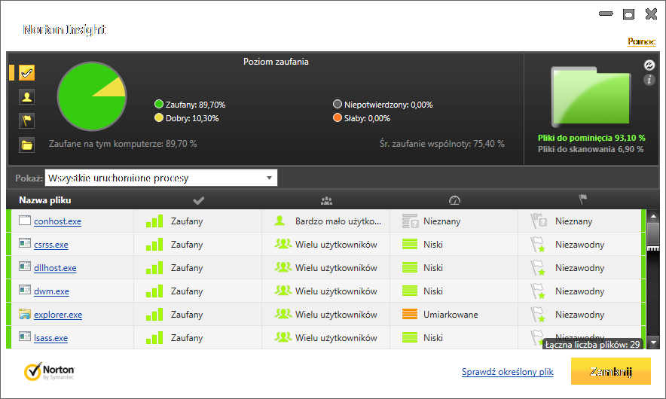666x399 pixels.
Task: Open the Pokaż dropdown arrow
Action: click(269, 178)
